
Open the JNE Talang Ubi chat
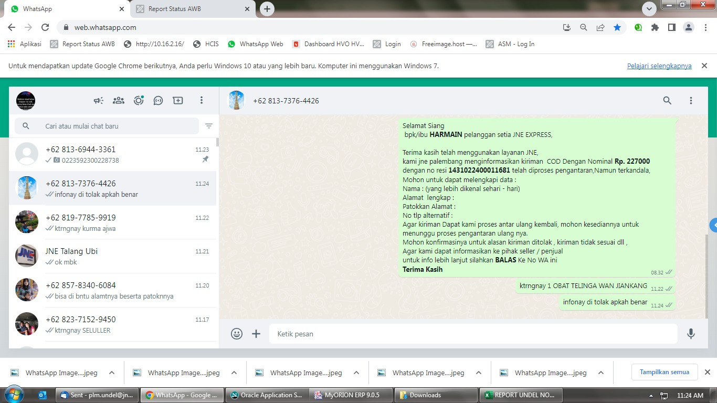[x=112, y=256]
